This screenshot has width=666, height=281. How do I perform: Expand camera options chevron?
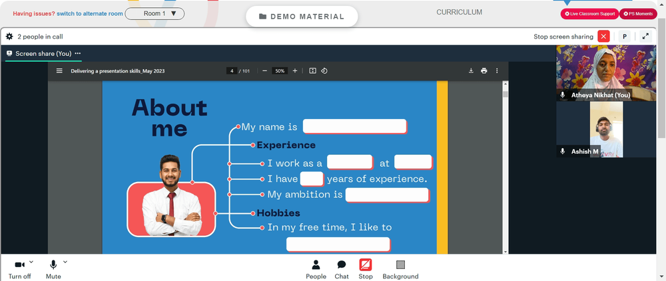pos(31,262)
